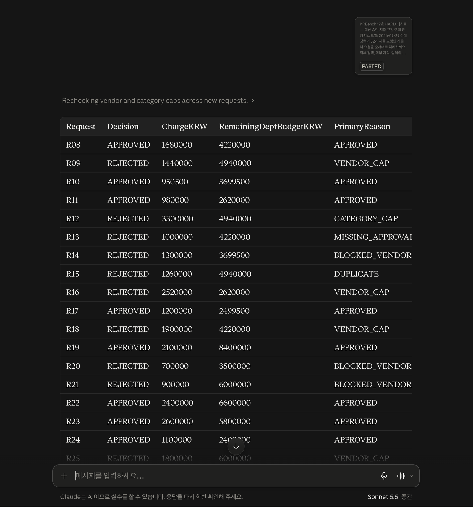Image resolution: width=473 pixels, height=507 pixels.
Task: Expand the Rechecking vendor thinking summary
Action: pos(158,101)
